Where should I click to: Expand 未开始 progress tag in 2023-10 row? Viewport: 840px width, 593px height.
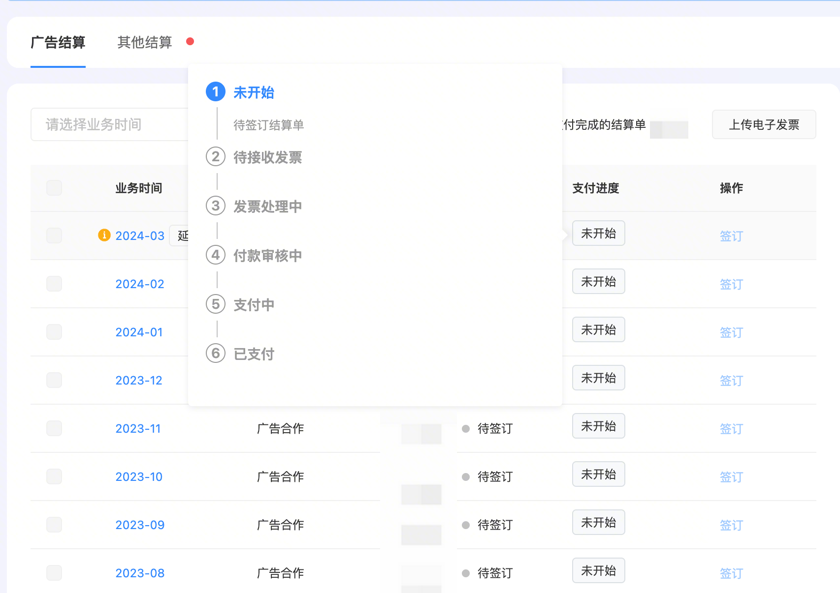point(598,474)
